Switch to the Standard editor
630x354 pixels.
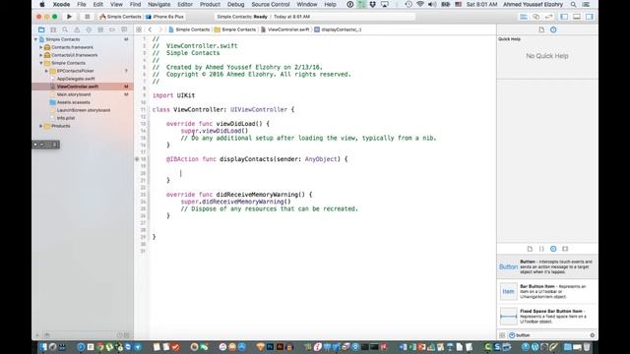(x=524, y=17)
